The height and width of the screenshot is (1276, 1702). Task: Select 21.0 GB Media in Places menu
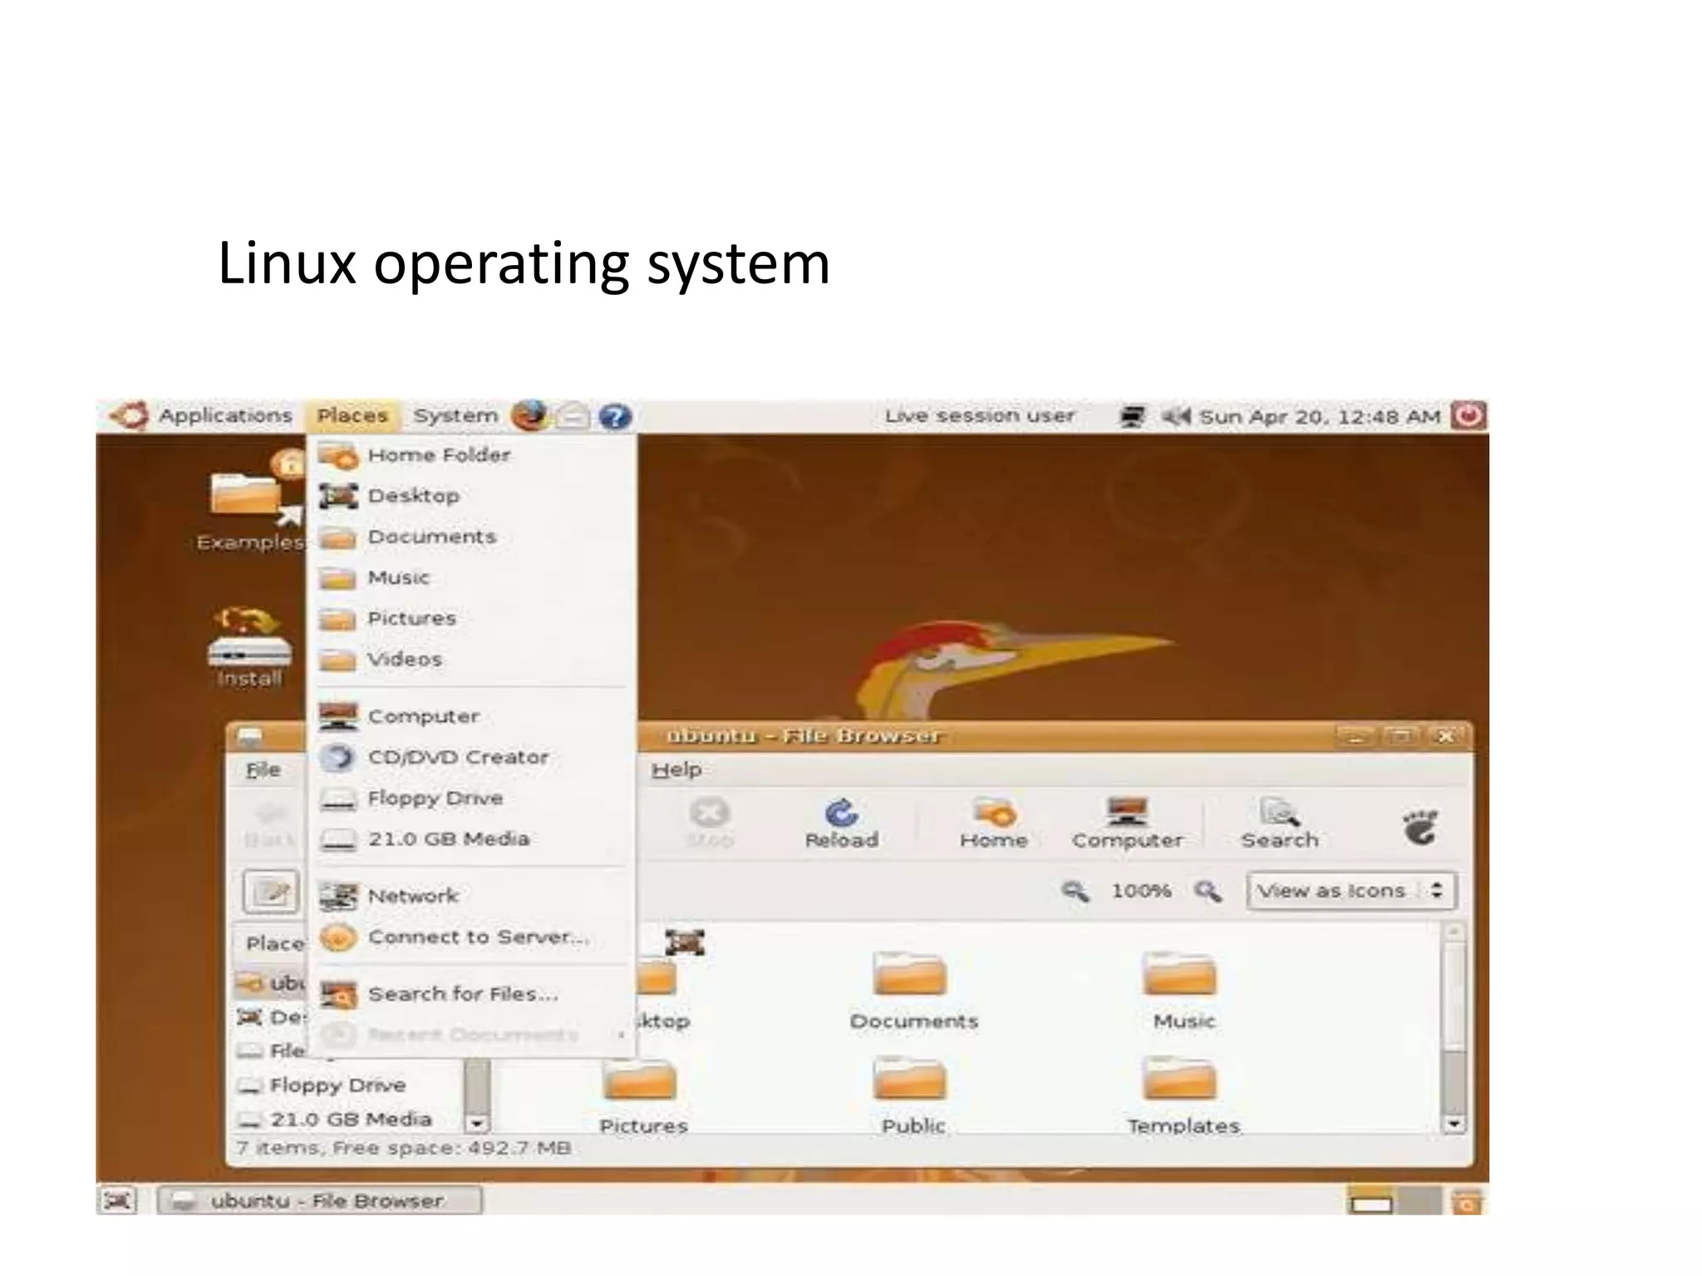(472, 838)
